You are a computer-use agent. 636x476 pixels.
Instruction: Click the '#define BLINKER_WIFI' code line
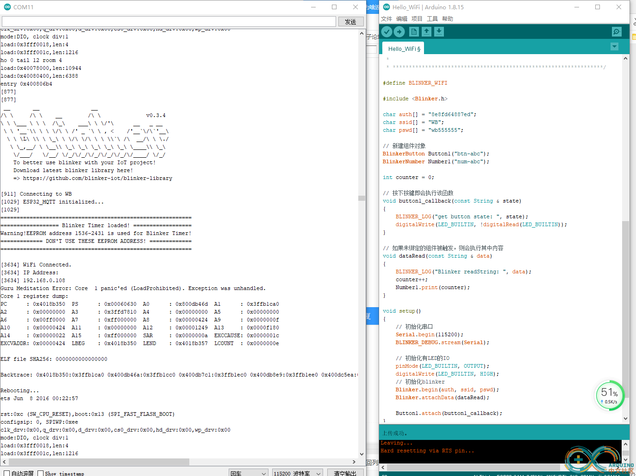click(415, 83)
